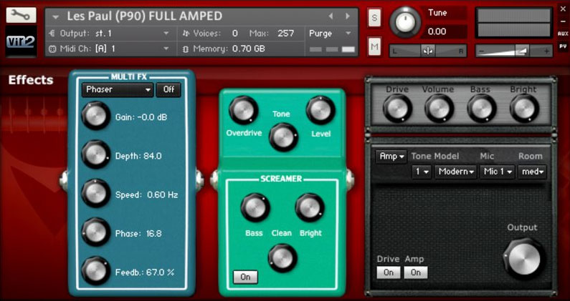
Task: Click the Multi FX Speed knob
Action: tap(95, 193)
